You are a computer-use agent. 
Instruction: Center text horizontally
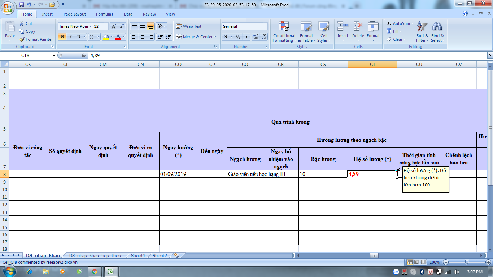[x=142, y=37]
